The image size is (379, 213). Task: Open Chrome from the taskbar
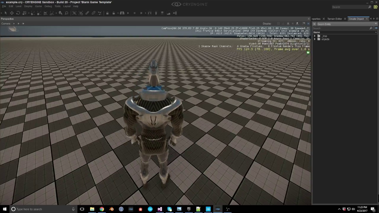coord(102,209)
